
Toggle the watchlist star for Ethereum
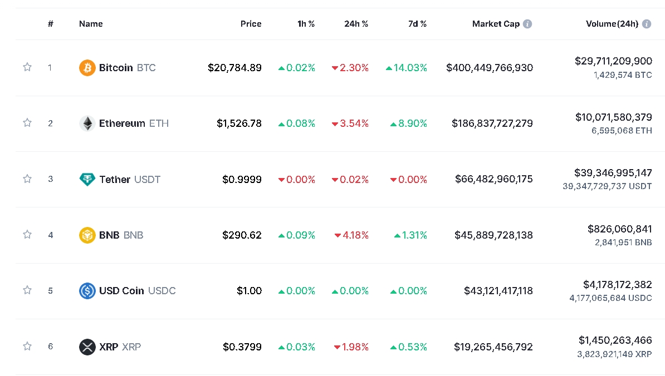click(x=27, y=123)
